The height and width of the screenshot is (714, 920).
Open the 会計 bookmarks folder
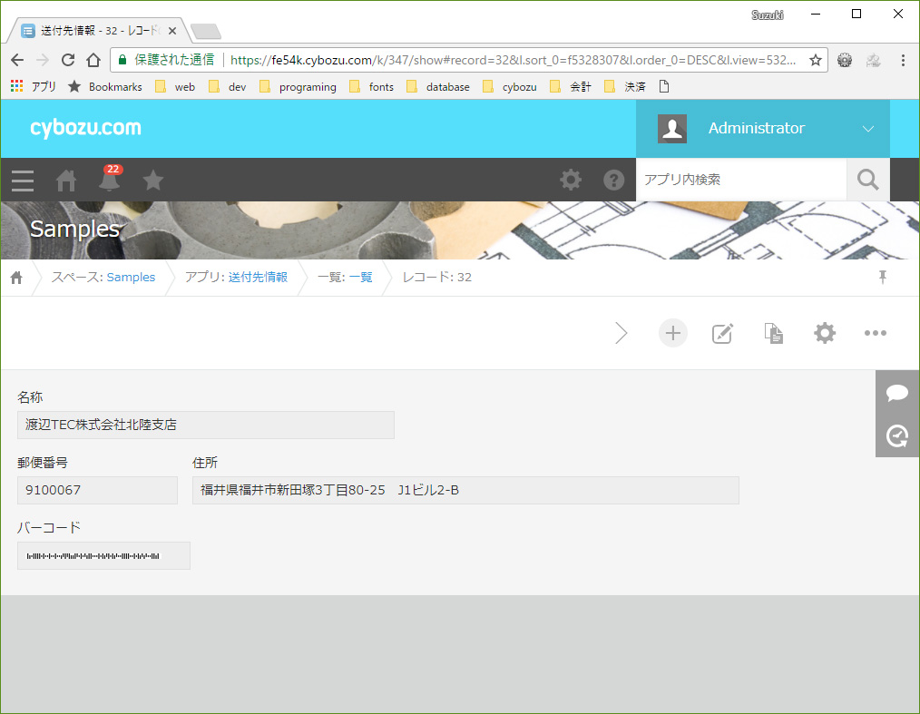[x=571, y=87]
